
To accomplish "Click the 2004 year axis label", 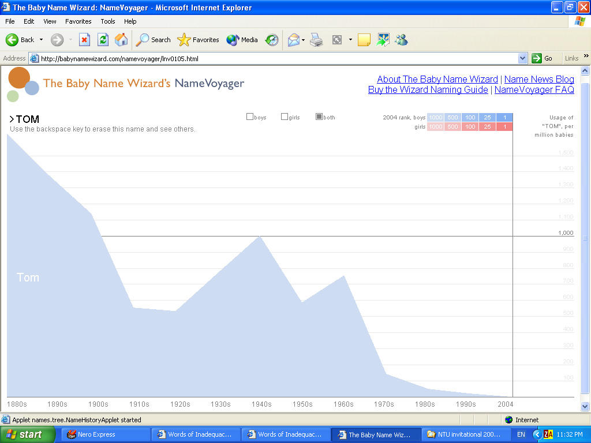I will point(506,404).
